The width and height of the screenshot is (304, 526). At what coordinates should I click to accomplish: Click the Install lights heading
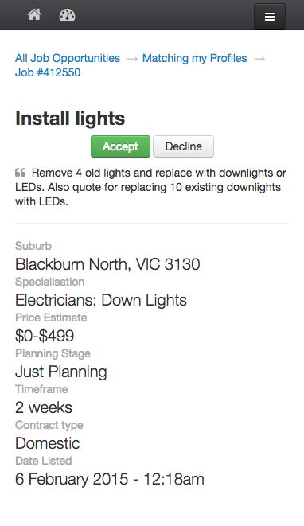click(70, 119)
